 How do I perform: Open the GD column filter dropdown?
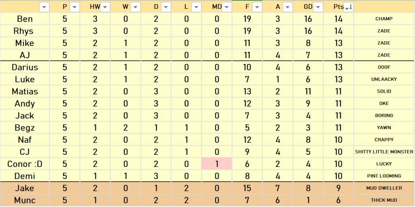click(318, 7)
